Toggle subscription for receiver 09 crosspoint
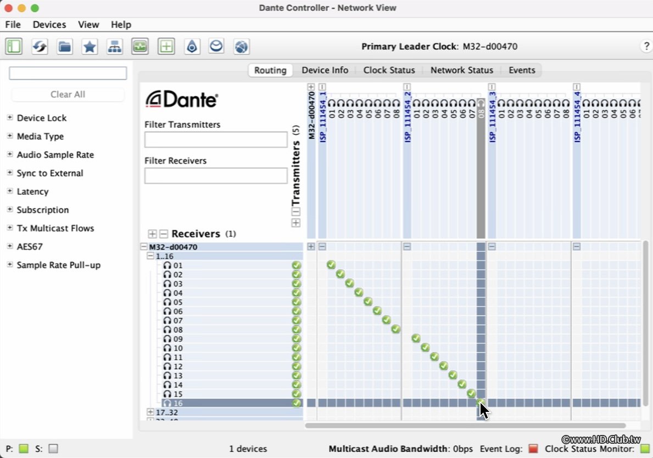The width and height of the screenshot is (653, 458). point(416,338)
